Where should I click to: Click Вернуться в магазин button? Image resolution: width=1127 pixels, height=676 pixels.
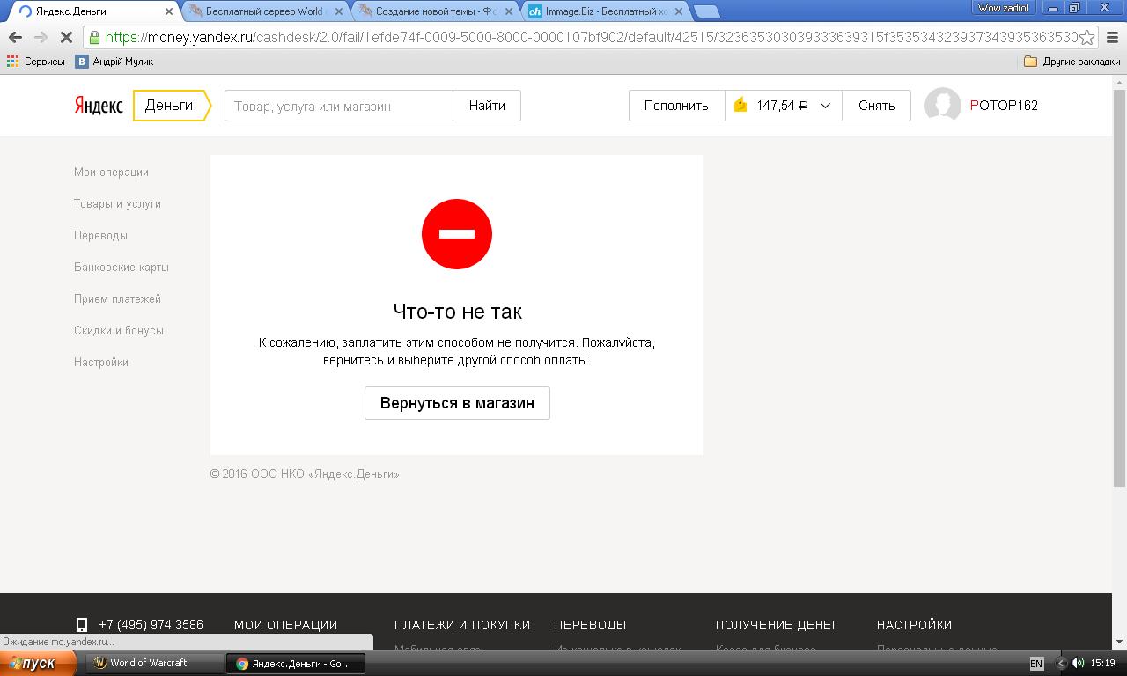click(x=457, y=403)
